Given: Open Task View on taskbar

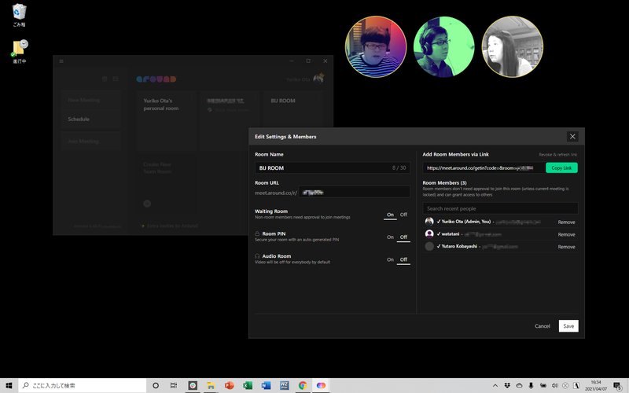Looking at the screenshot, I should 173,385.
